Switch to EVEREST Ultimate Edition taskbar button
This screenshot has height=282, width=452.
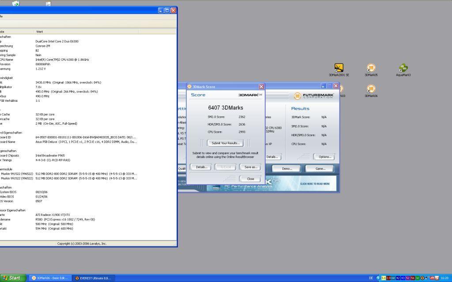[x=94, y=278]
